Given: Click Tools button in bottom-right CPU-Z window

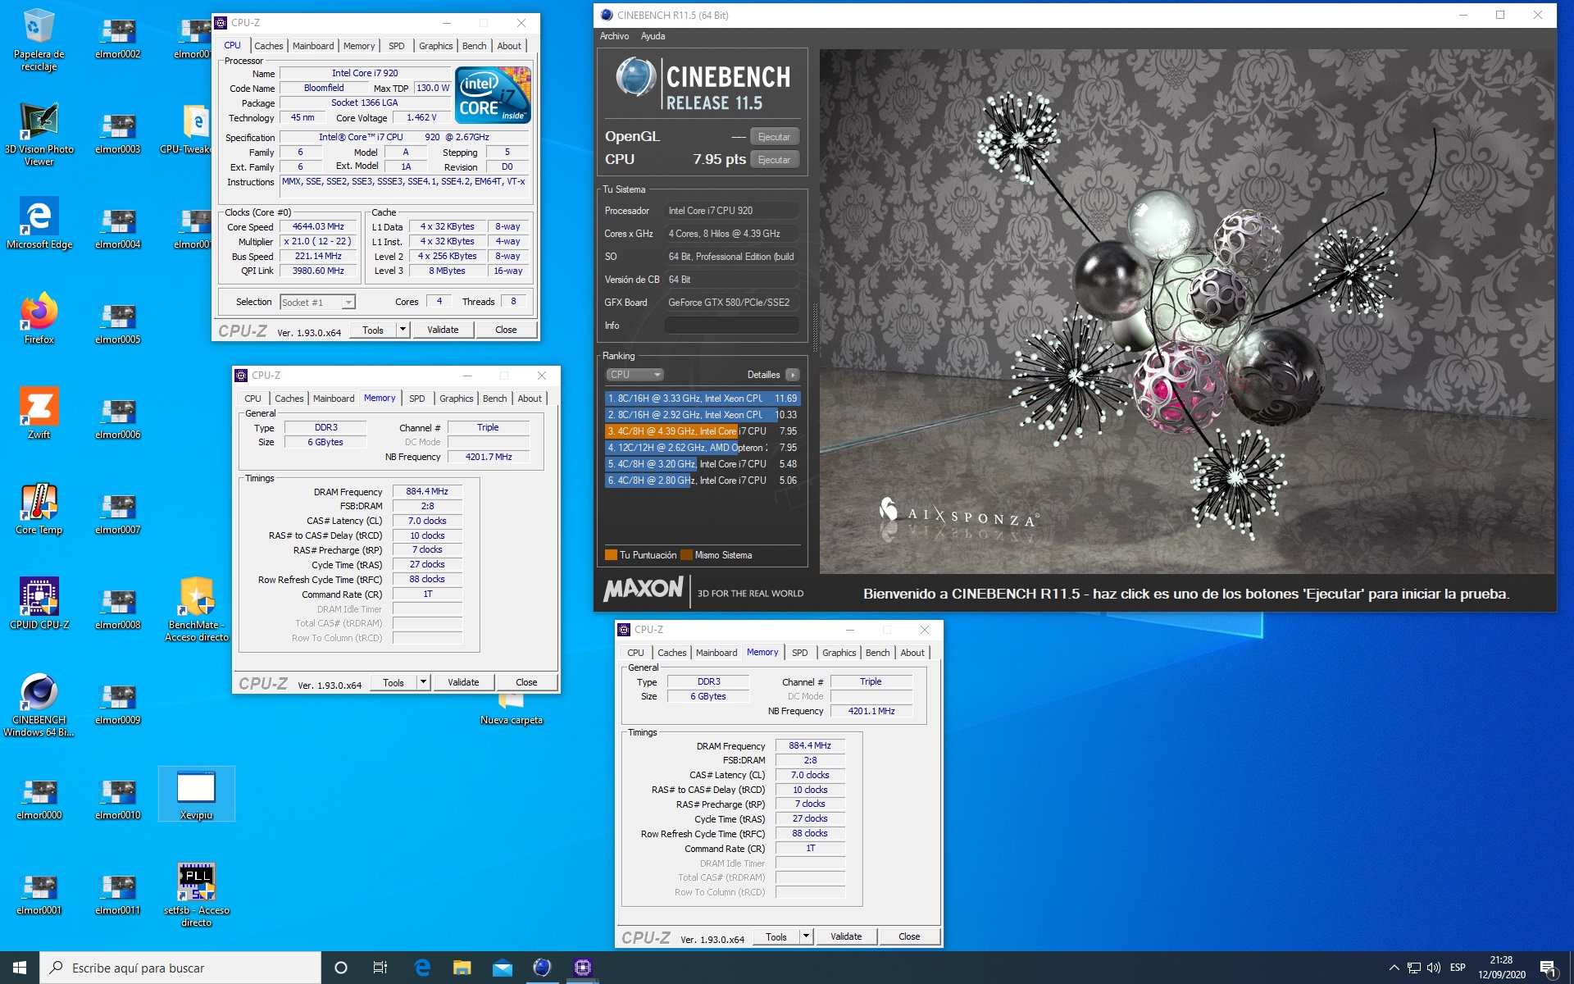Looking at the screenshot, I should pos(776,936).
